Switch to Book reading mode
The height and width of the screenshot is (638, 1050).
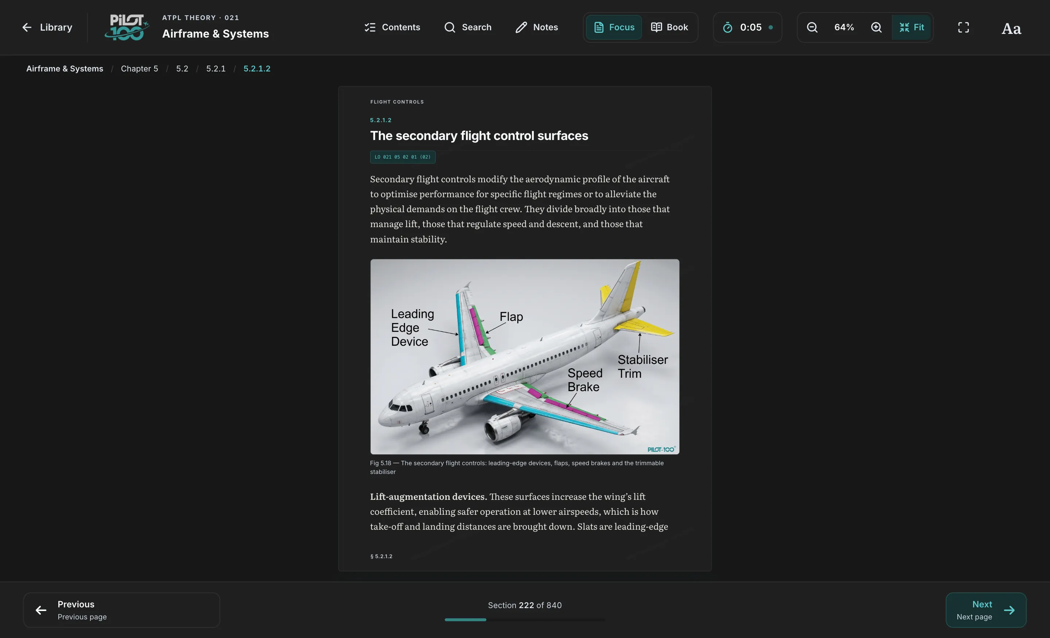tap(669, 27)
